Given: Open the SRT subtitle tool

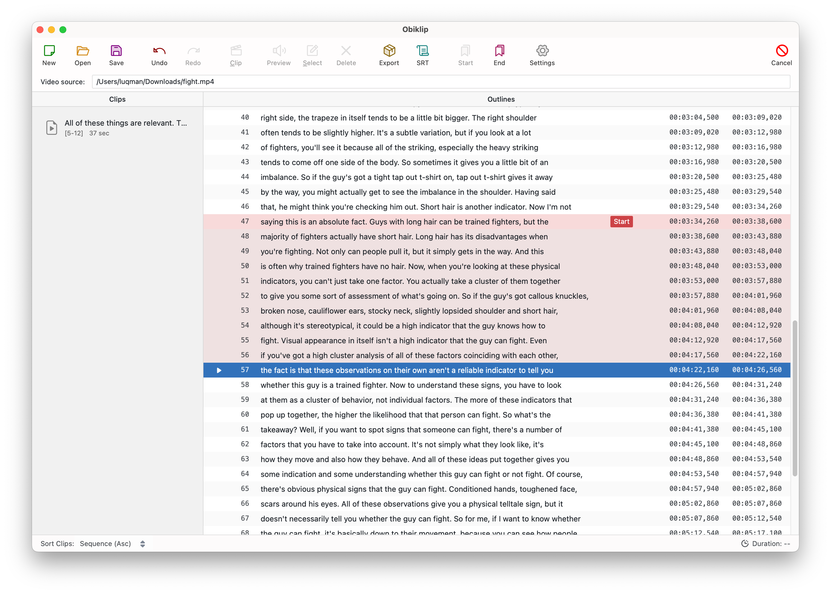Looking at the screenshot, I should point(422,51).
